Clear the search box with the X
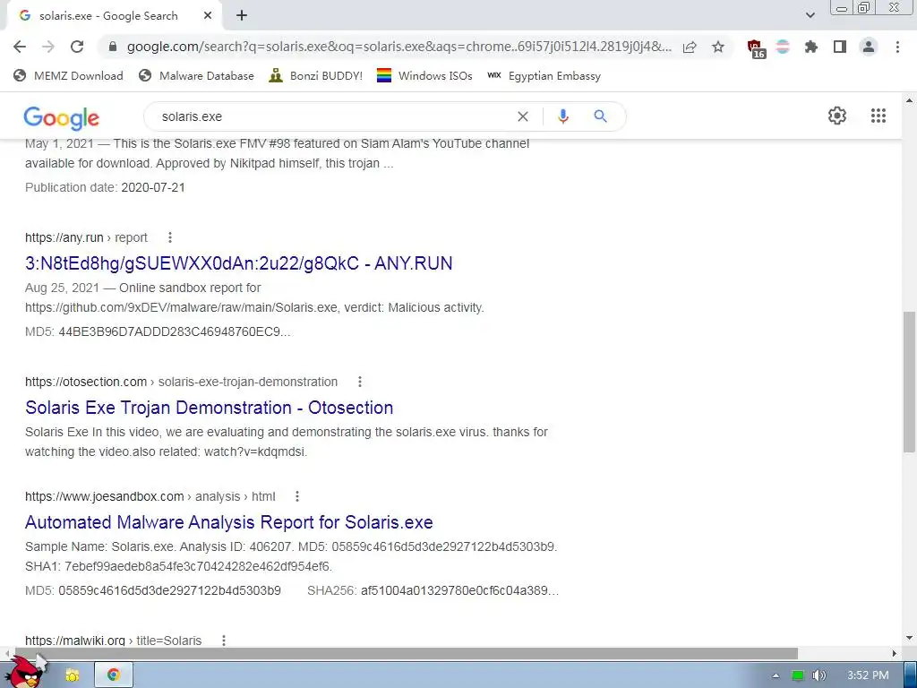This screenshot has width=917, height=688. [523, 116]
